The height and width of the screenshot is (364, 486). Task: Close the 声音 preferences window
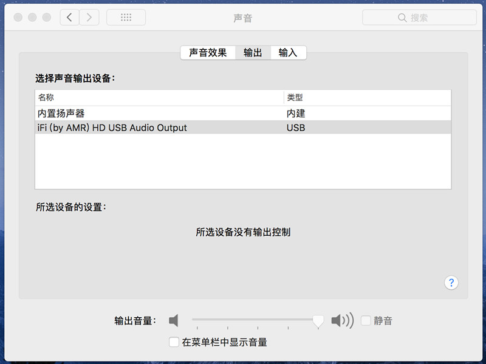pyautogui.click(x=18, y=18)
